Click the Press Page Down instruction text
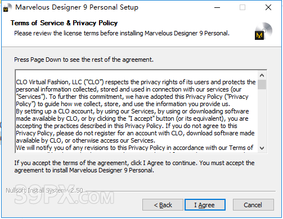The image size is (283, 219). [x=84, y=60]
